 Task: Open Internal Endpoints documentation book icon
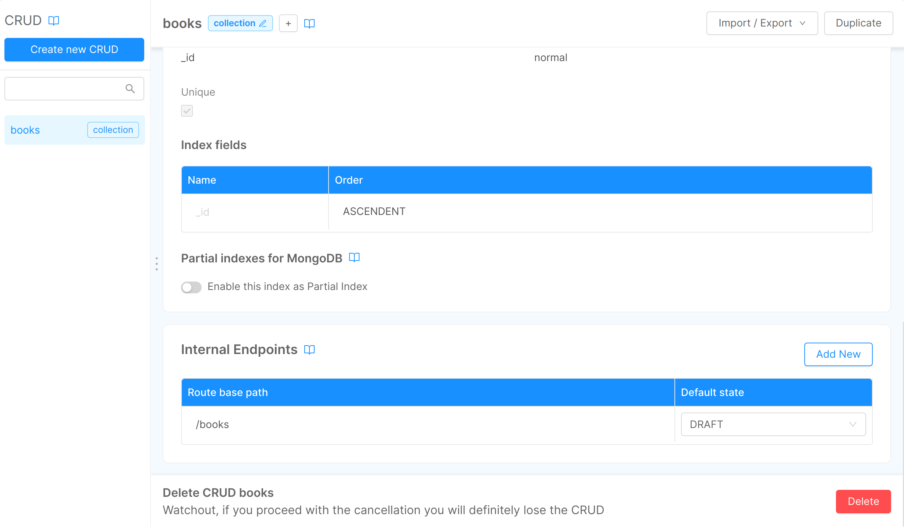[x=309, y=350]
